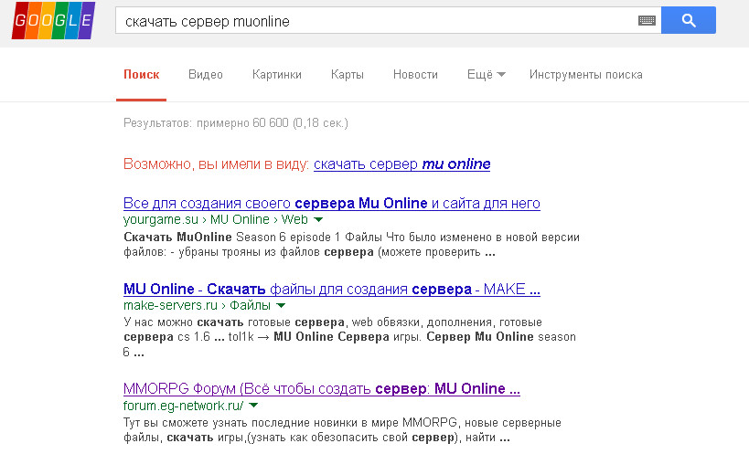Image resolution: width=749 pixels, height=454 pixels.
Task: Open the MMORPG Форум result link
Action: (x=322, y=389)
